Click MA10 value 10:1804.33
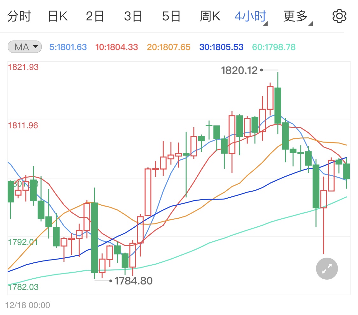The image size is (358, 315). 117,47
